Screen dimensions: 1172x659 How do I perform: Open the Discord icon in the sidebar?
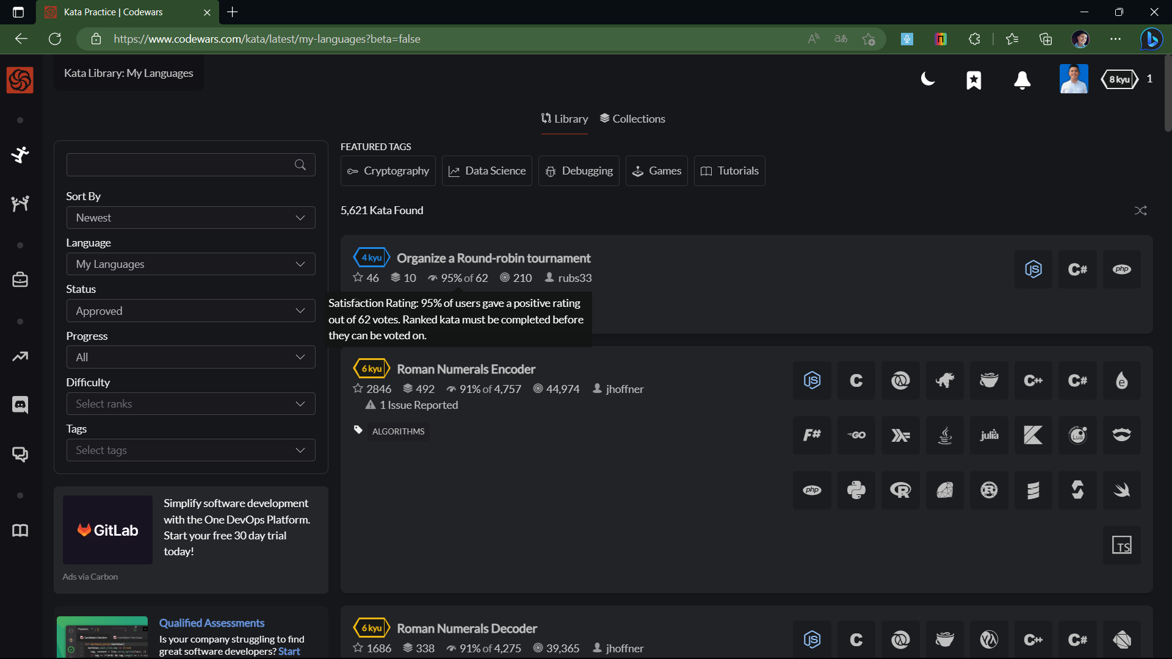[x=20, y=405]
